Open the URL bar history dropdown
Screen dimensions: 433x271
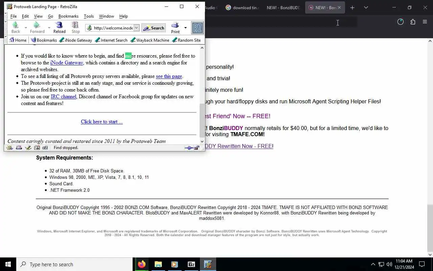click(136, 28)
